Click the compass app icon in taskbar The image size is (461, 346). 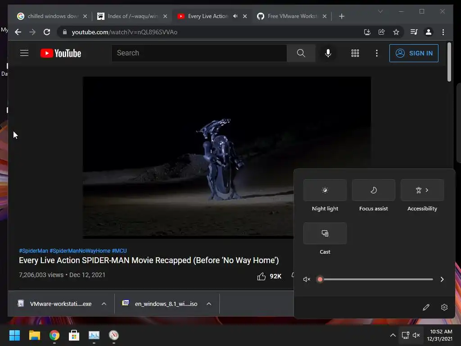(x=114, y=335)
